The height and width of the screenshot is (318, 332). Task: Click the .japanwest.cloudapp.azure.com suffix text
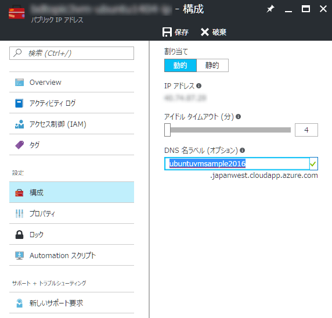pos(264,176)
